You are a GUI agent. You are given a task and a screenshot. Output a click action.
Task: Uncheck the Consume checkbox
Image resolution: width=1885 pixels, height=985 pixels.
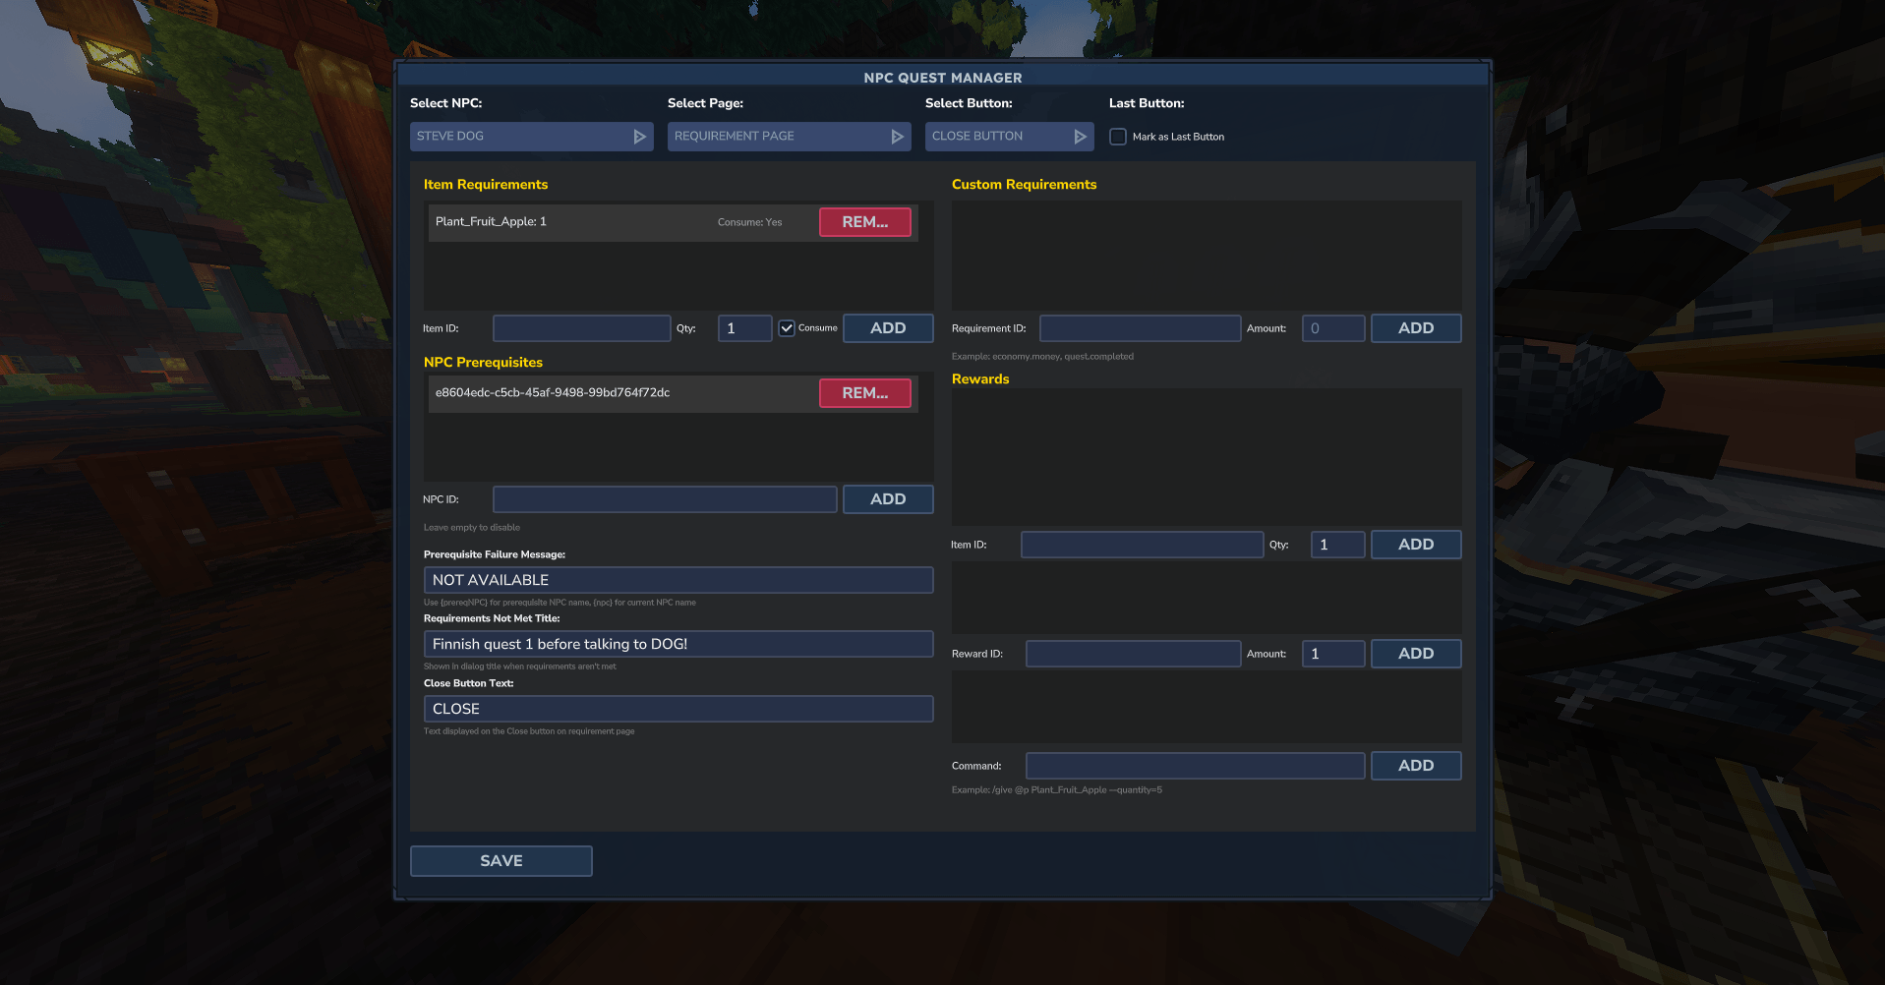pos(787,328)
